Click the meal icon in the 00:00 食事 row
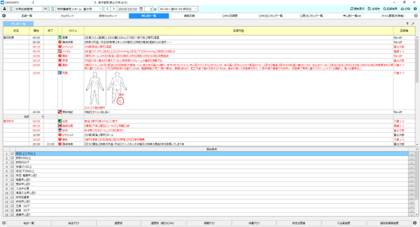This screenshot has height=227, width=420. click(60, 38)
